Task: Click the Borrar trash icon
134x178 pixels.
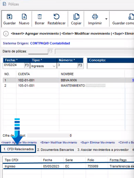Action: [40, 17]
